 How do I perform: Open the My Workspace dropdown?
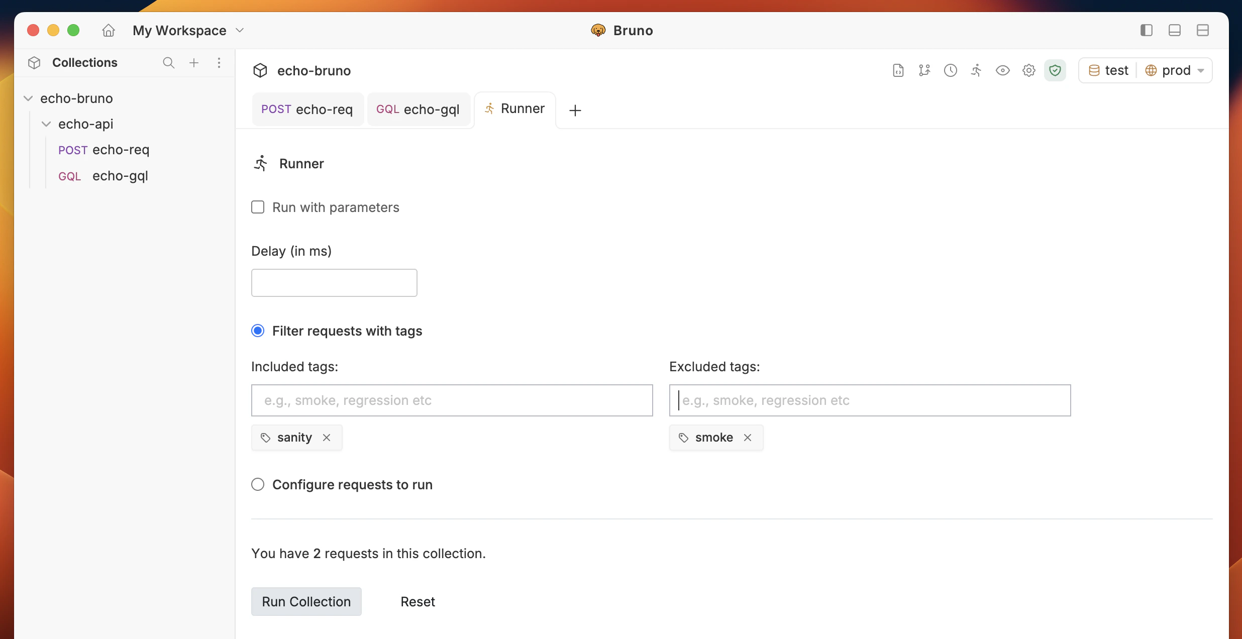click(188, 31)
